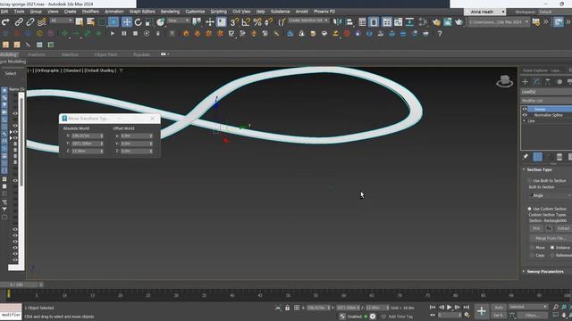Select Use Custom Section radio button
The height and width of the screenshot is (321, 572).
click(x=529, y=209)
